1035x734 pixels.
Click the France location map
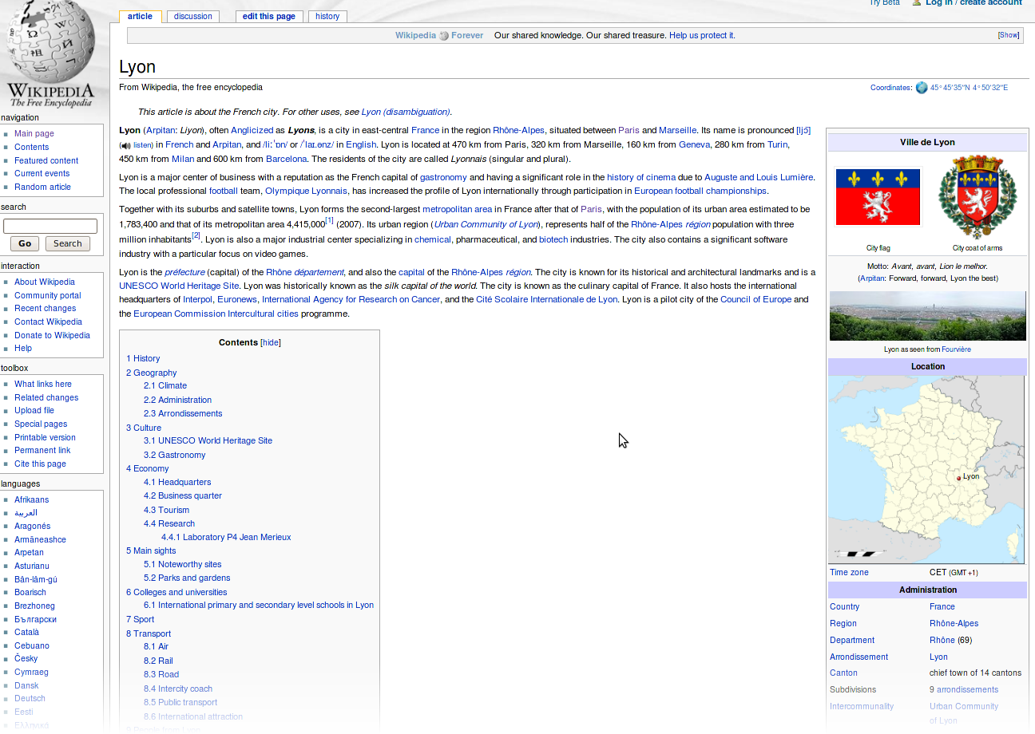click(x=926, y=470)
